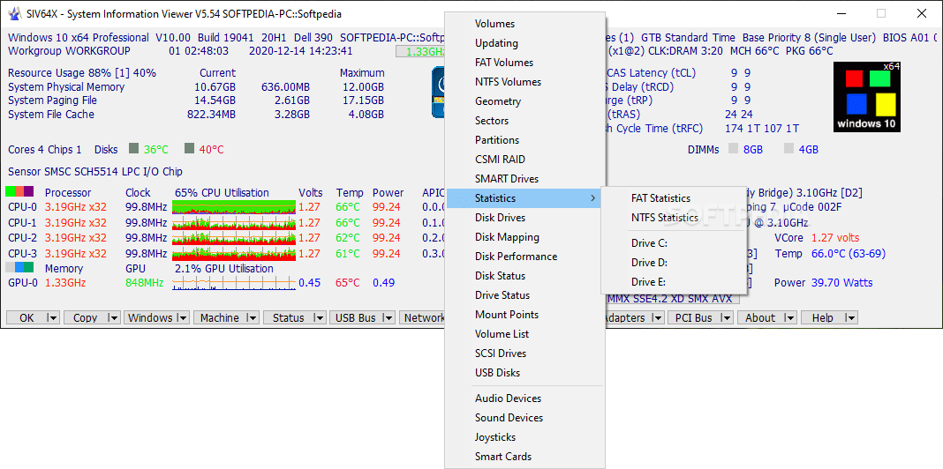
Task: Click the OK button
Action: [x=26, y=318]
